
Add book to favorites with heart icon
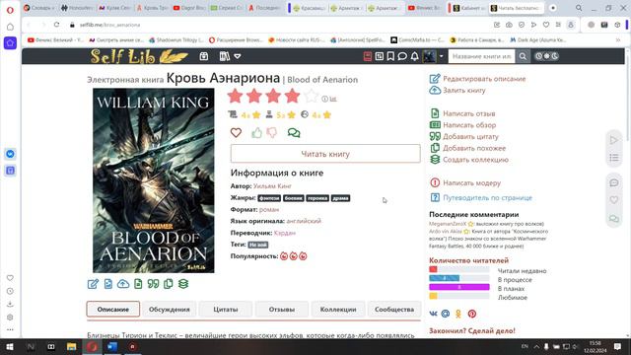(236, 132)
